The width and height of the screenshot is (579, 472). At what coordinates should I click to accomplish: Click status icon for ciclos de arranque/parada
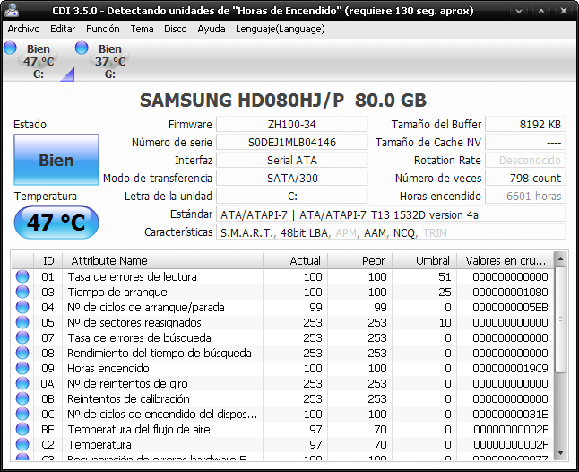(x=22, y=307)
